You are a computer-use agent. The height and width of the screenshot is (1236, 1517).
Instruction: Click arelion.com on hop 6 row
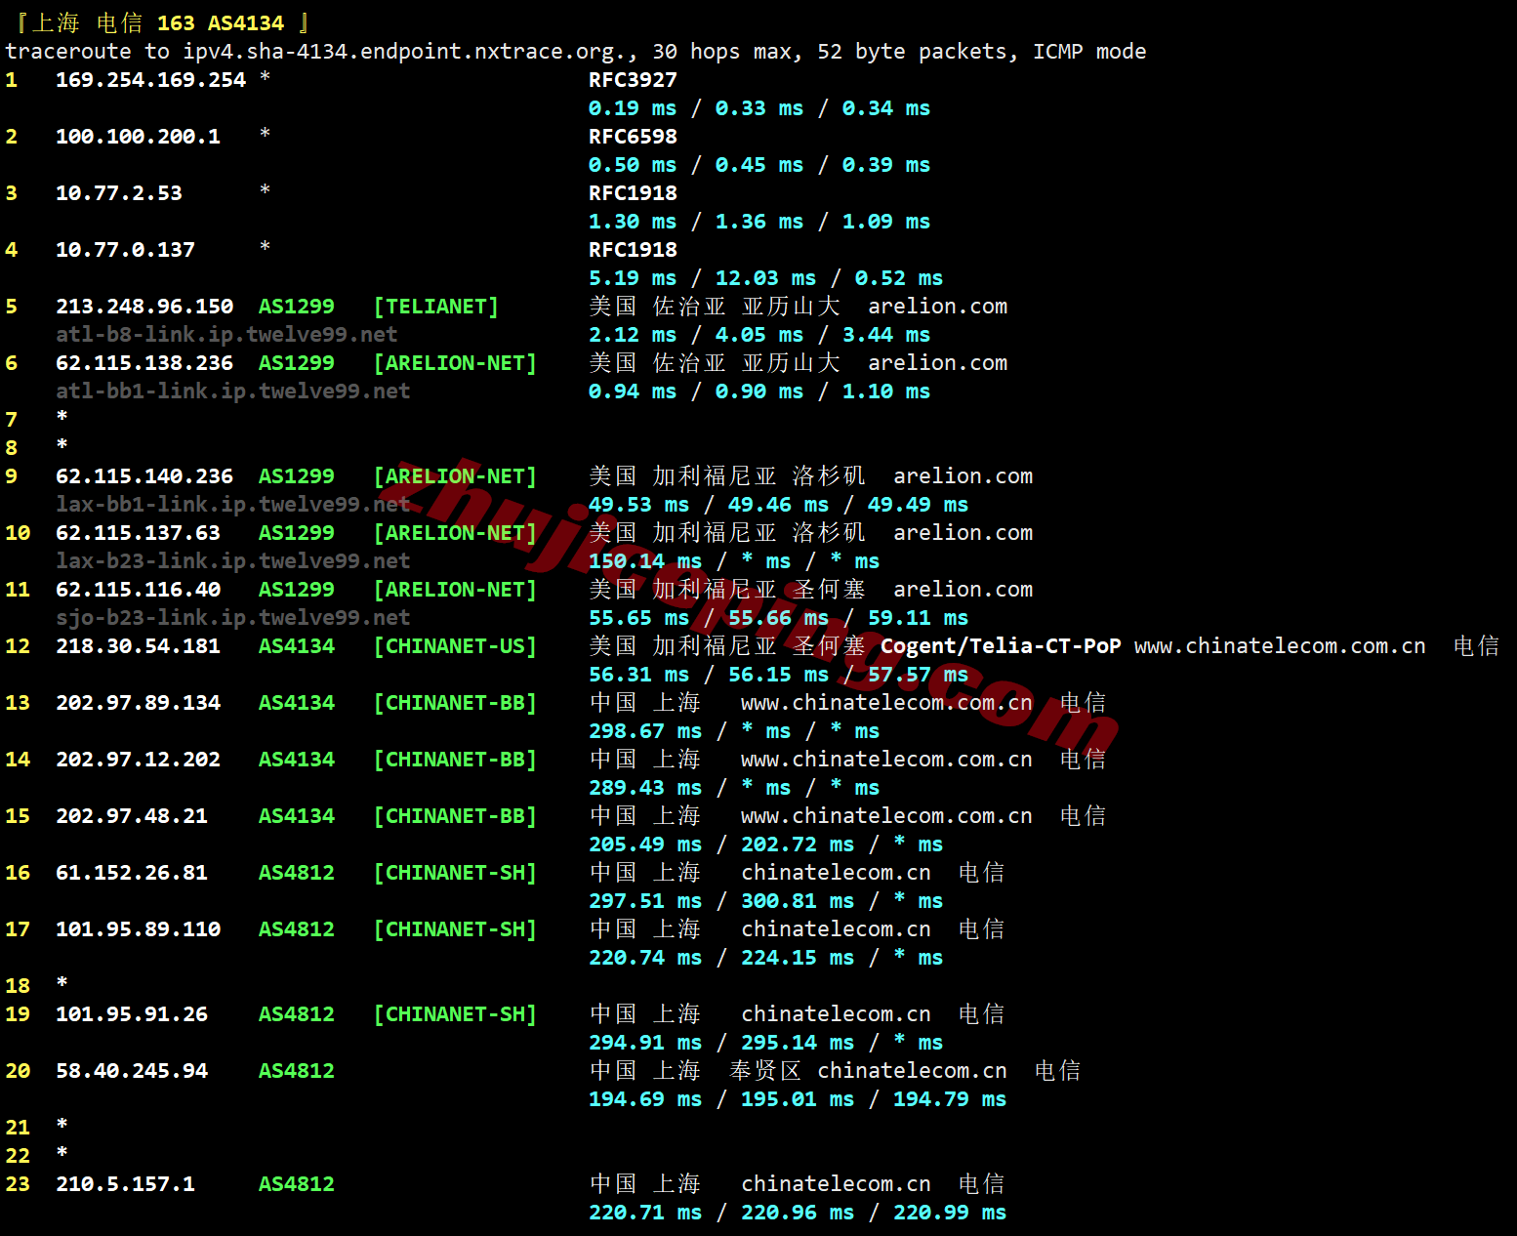[937, 363]
